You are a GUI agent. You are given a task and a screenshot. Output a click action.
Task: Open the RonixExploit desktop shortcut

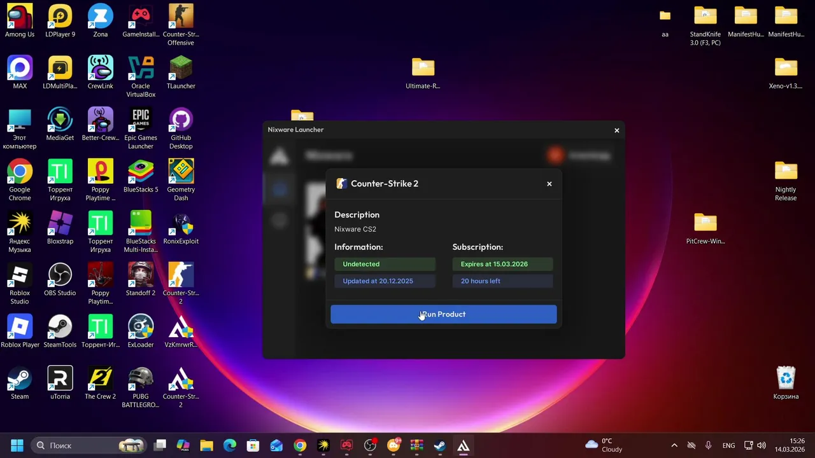click(181, 228)
